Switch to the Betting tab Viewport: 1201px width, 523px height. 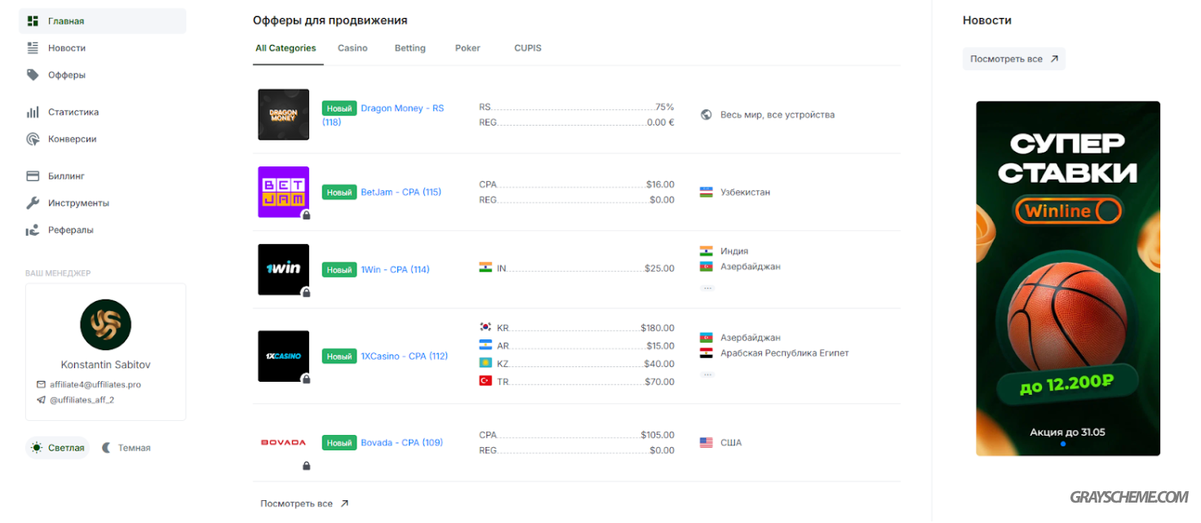coord(410,48)
